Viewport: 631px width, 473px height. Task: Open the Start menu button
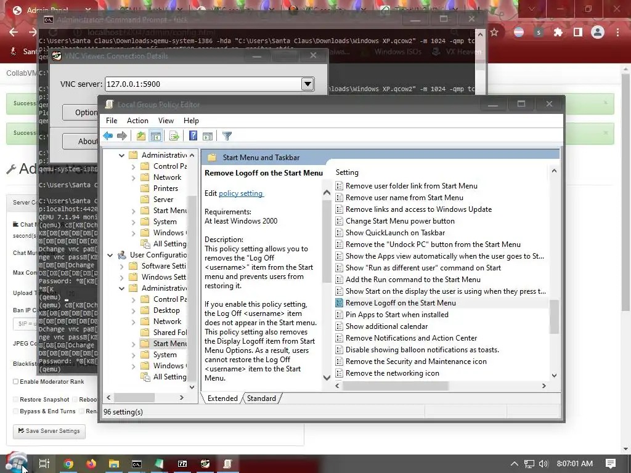coord(16,464)
